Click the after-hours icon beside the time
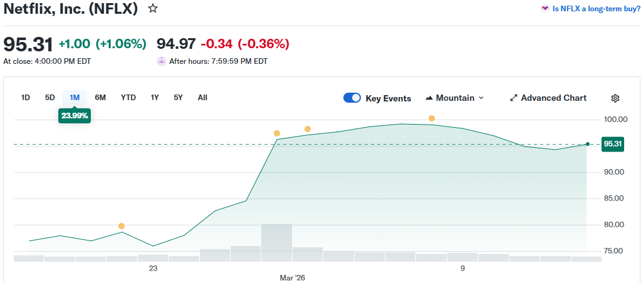The image size is (641, 283). [162, 61]
